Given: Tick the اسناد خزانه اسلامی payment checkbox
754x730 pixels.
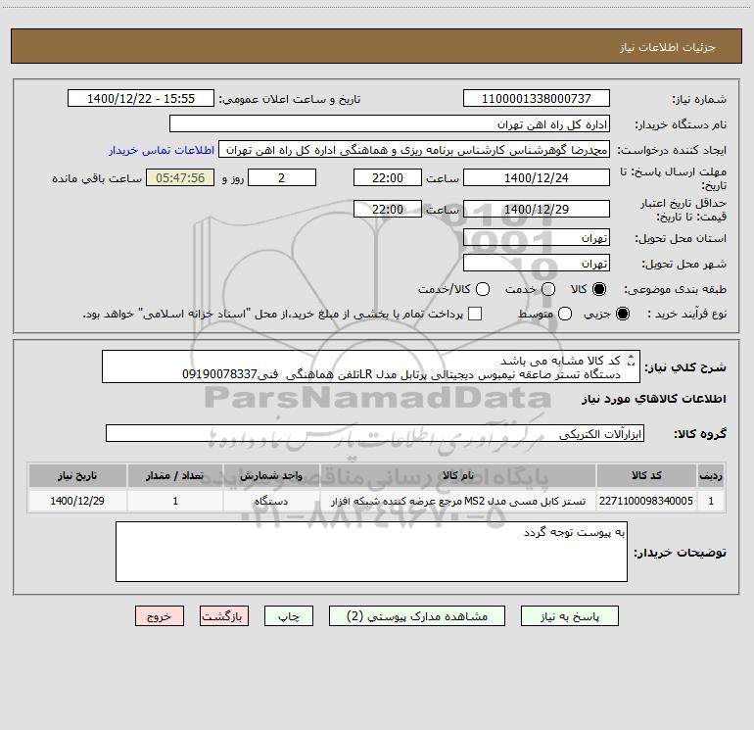Looking at the screenshot, I should 475,314.
